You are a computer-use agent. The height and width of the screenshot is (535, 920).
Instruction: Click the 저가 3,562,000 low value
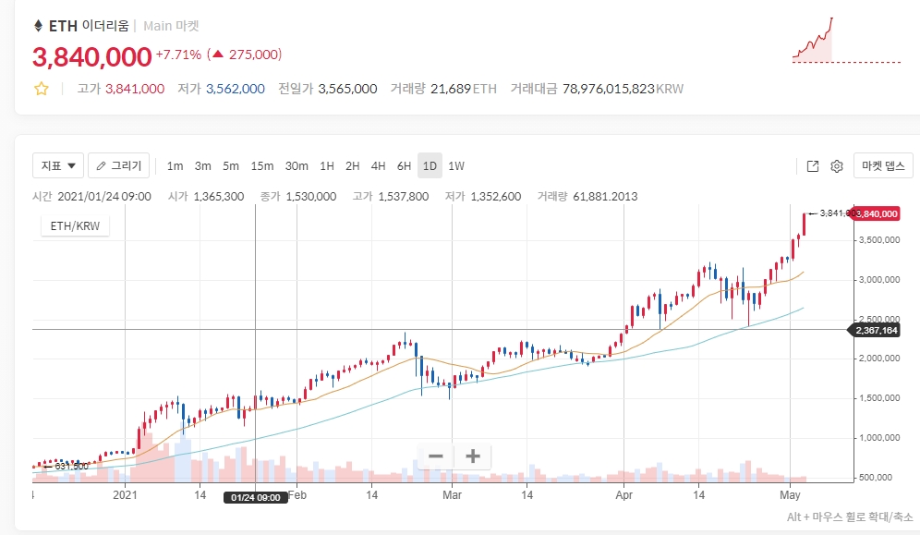(x=221, y=89)
